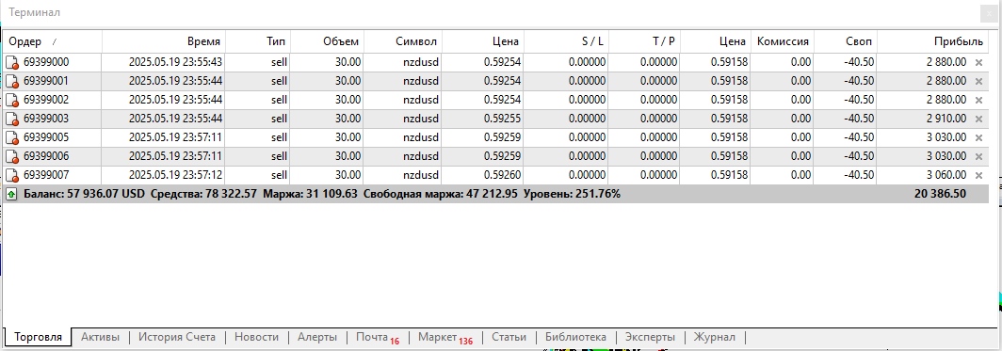Close order 69399001 with its X
The width and height of the screenshot is (1002, 351).
coord(978,81)
